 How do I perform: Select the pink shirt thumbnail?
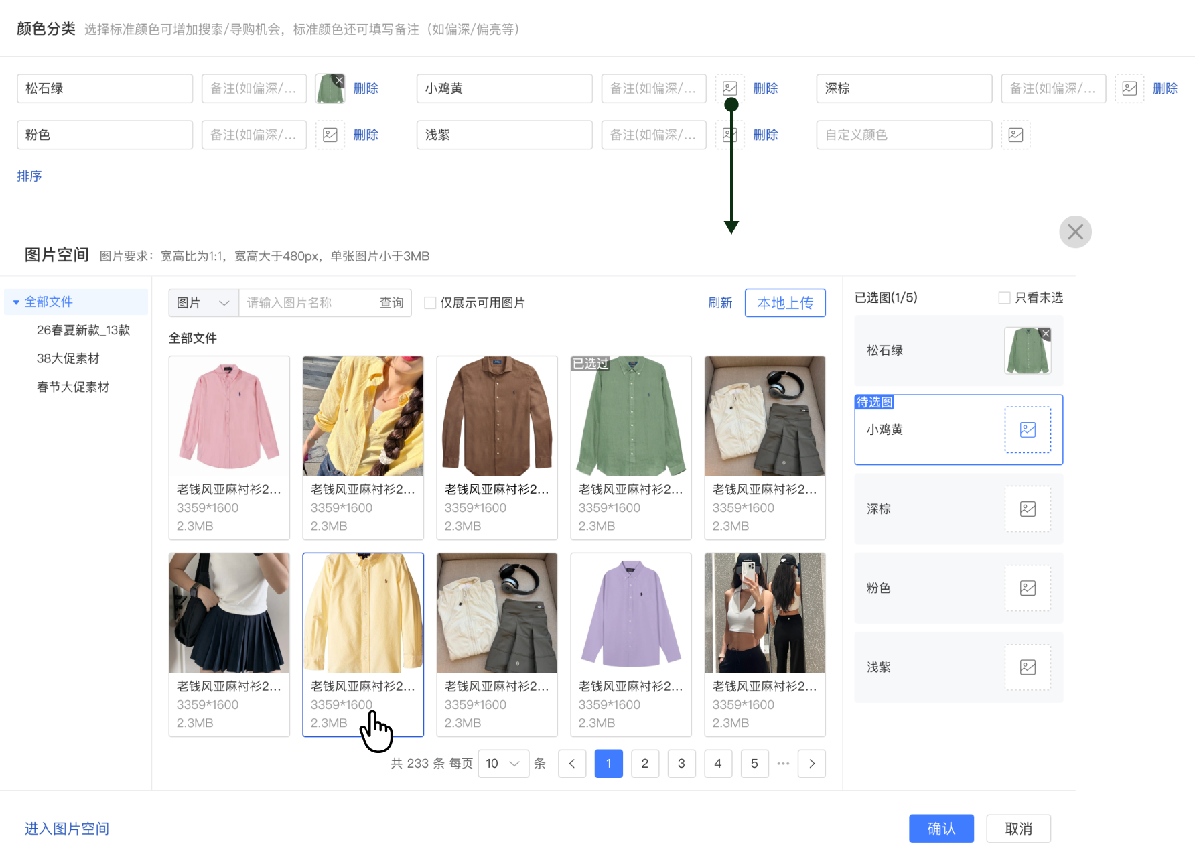(x=229, y=416)
